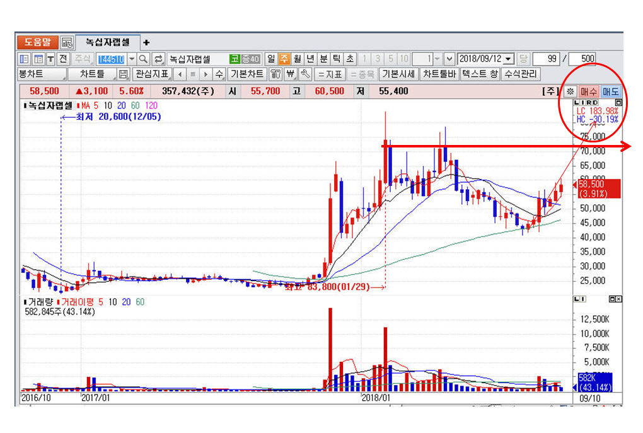Click the text T icon in toolbar
643x433 pixels.
[x=50, y=59]
